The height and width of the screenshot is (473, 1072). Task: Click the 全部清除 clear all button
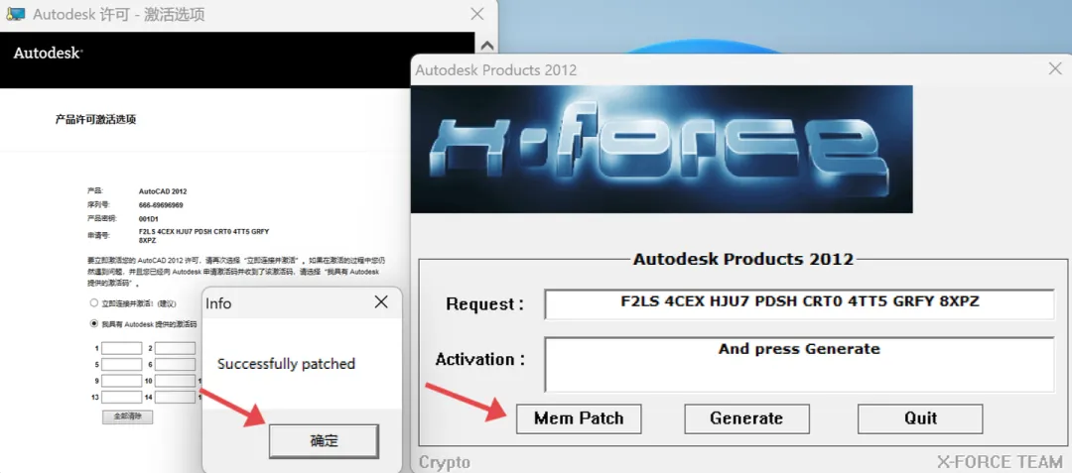pos(127,416)
